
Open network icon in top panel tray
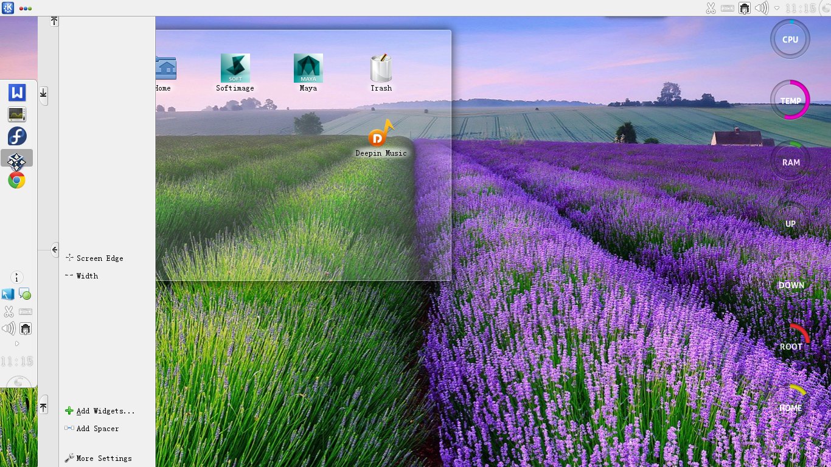pyautogui.click(x=745, y=9)
